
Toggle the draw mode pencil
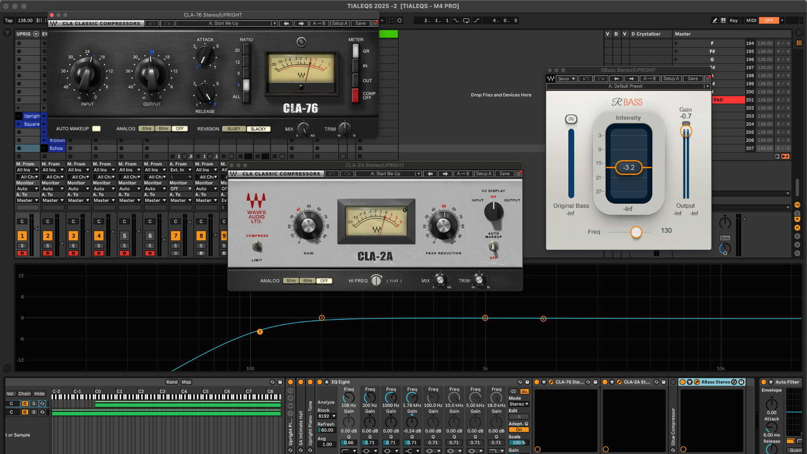point(715,20)
